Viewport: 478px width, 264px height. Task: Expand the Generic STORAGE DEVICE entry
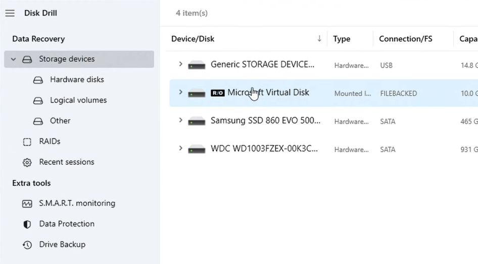(x=180, y=64)
